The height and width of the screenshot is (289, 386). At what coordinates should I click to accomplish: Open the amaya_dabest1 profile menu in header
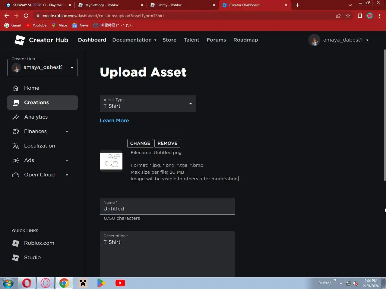[339, 40]
